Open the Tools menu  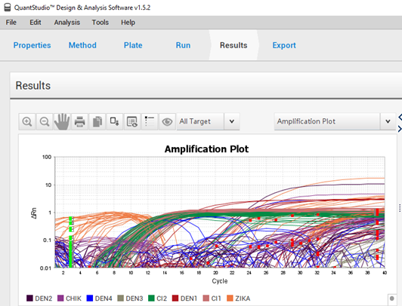[100, 23]
